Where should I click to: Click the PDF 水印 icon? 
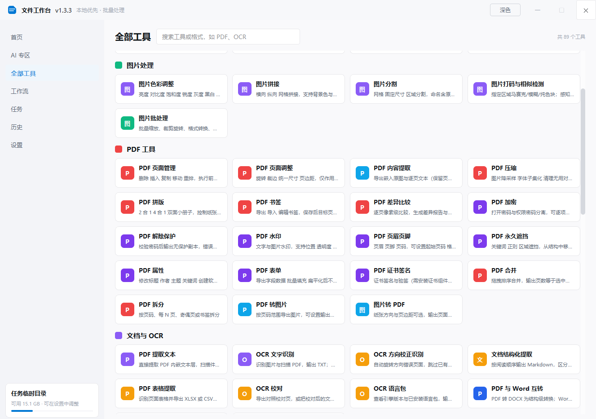pyautogui.click(x=245, y=241)
